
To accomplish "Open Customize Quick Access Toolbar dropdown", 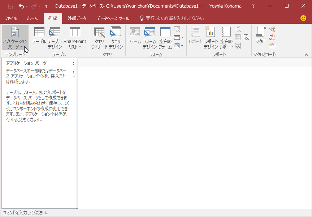I will (x=46, y=7).
